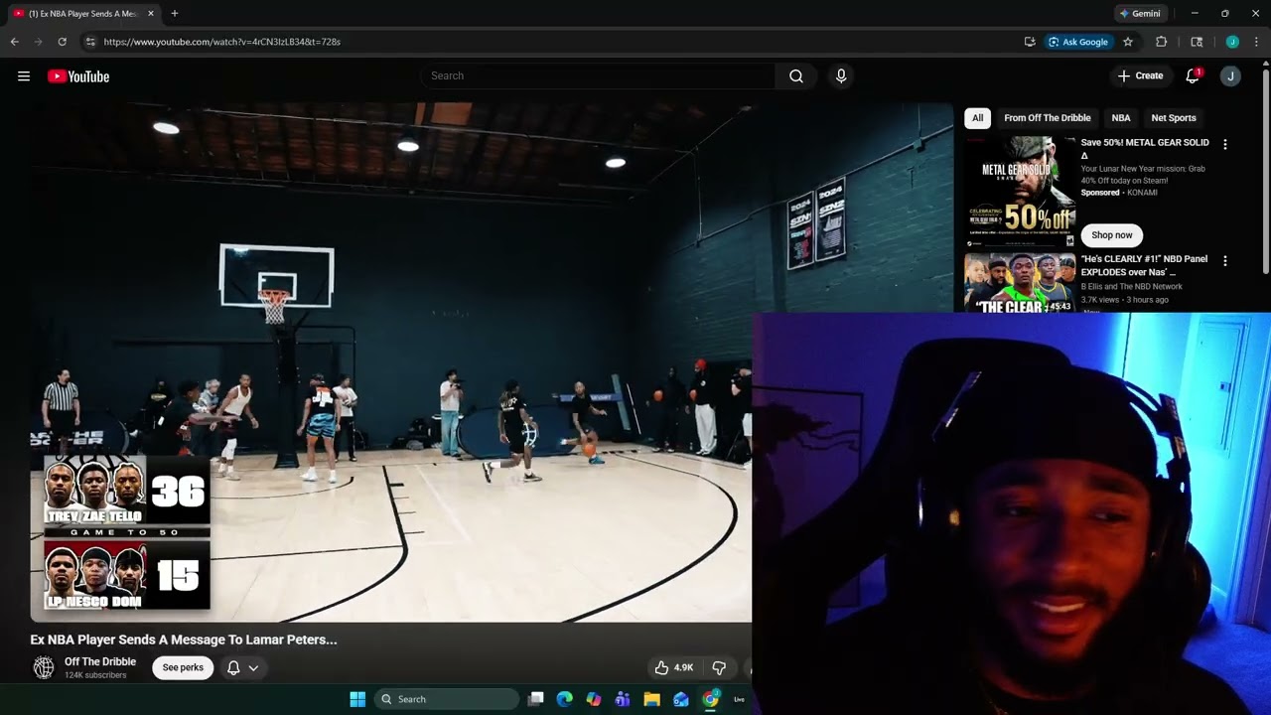Open Microsoft Teams from the taskbar
Image resolution: width=1271 pixels, height=715 pixels.
point(623,699)
